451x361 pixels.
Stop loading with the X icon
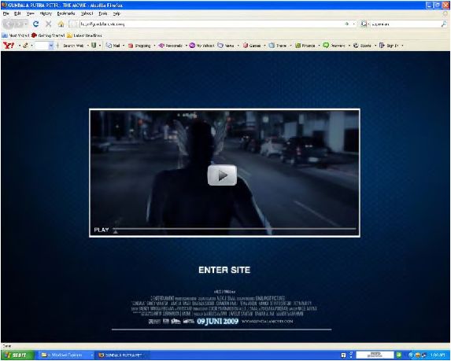click(48, 24)
